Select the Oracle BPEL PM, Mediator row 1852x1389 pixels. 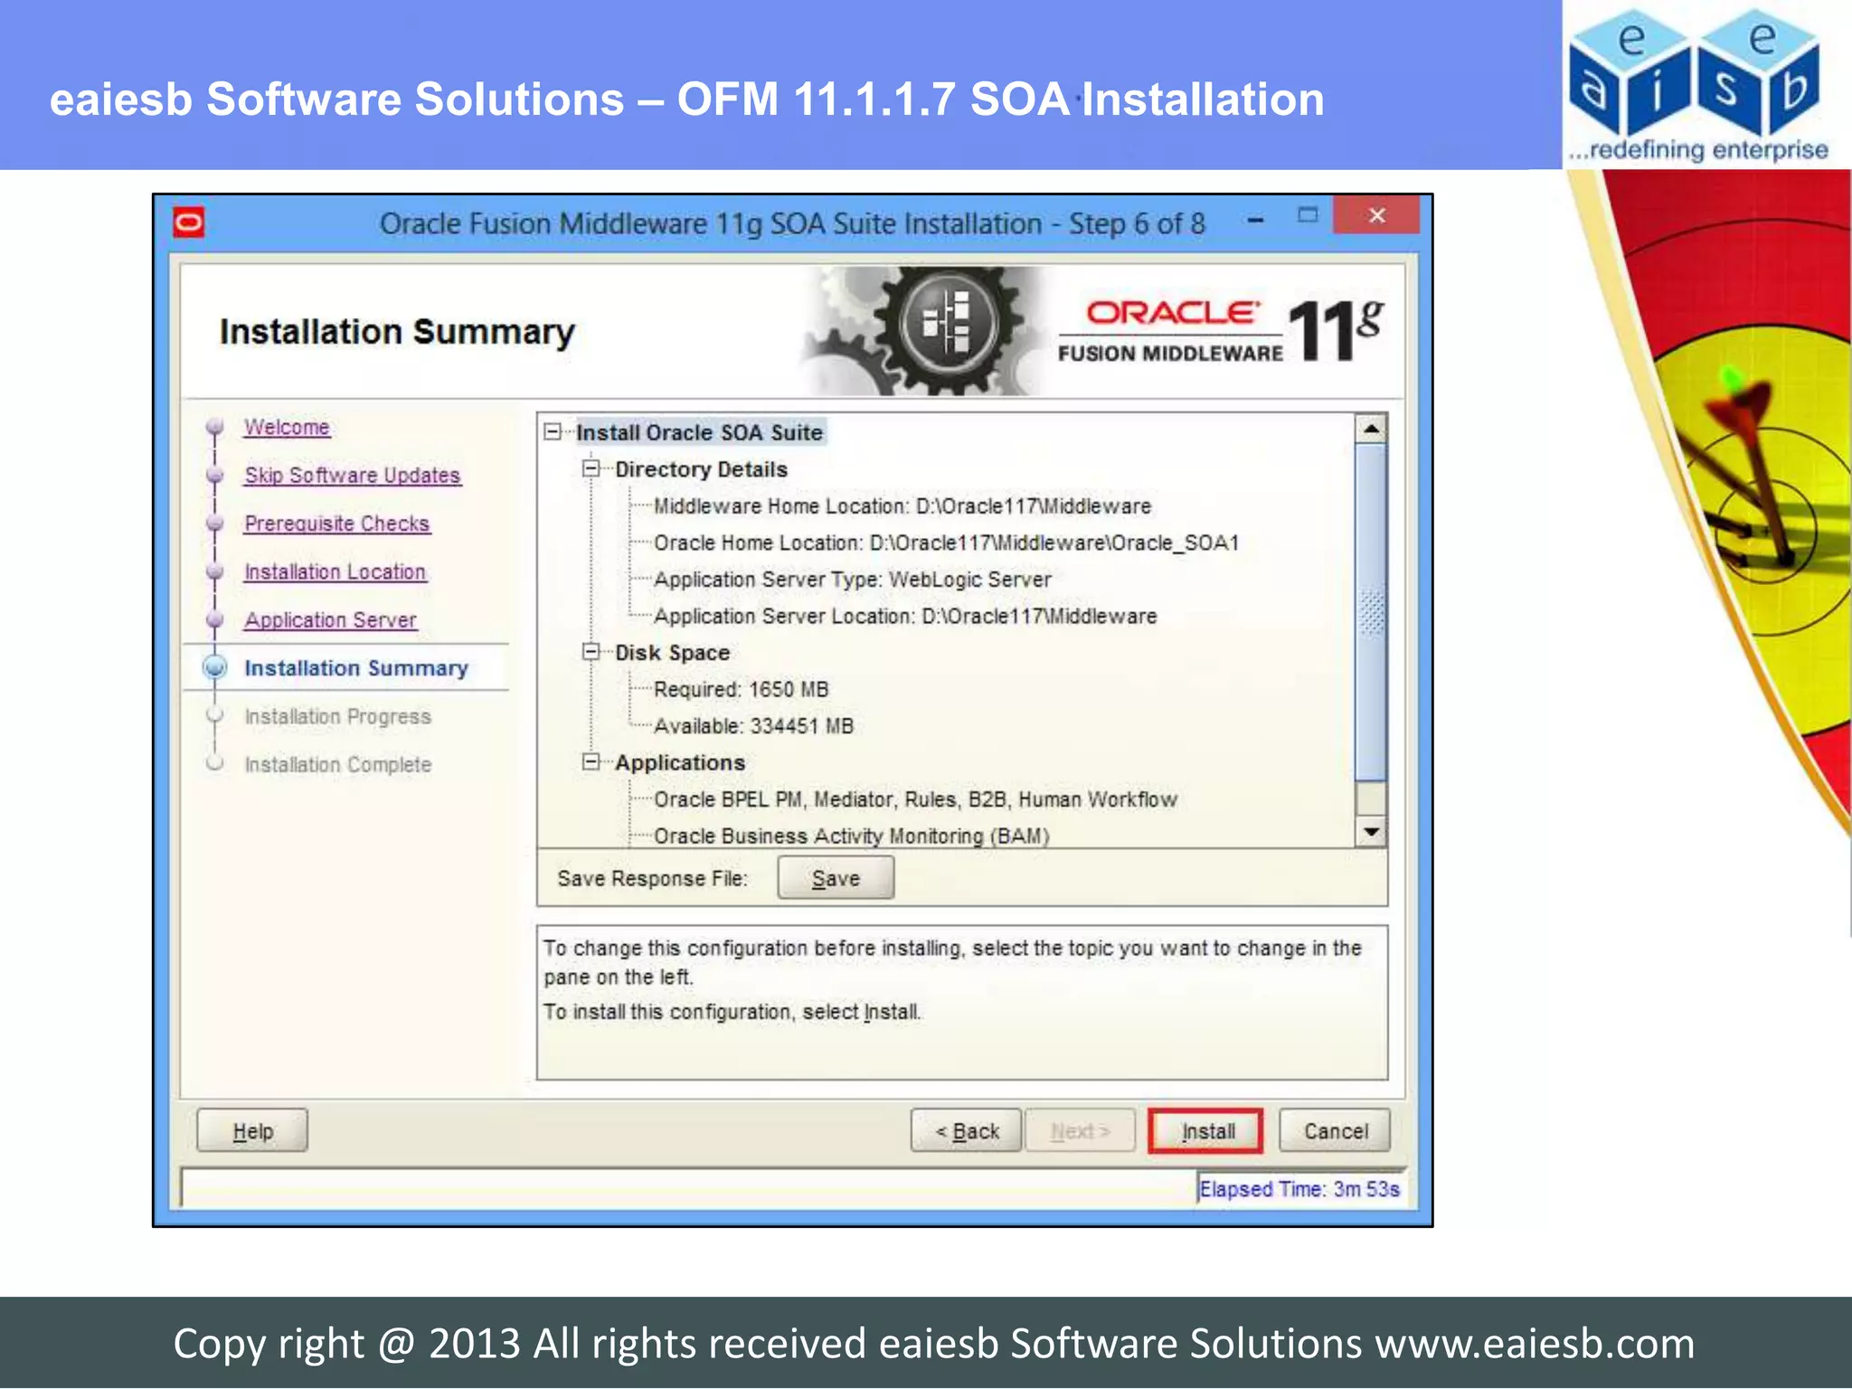click(x=915, y=799)
